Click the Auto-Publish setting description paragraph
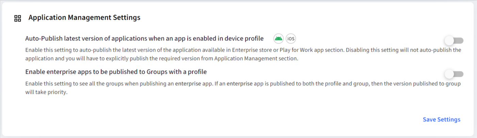The image size is (477, 138). pyautogui.click(x=243, y=54)
